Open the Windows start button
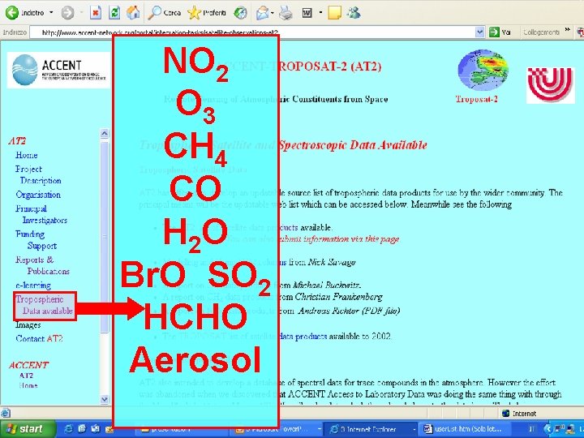The height and width of the screenshot is (438, 584). click(26, 429)
